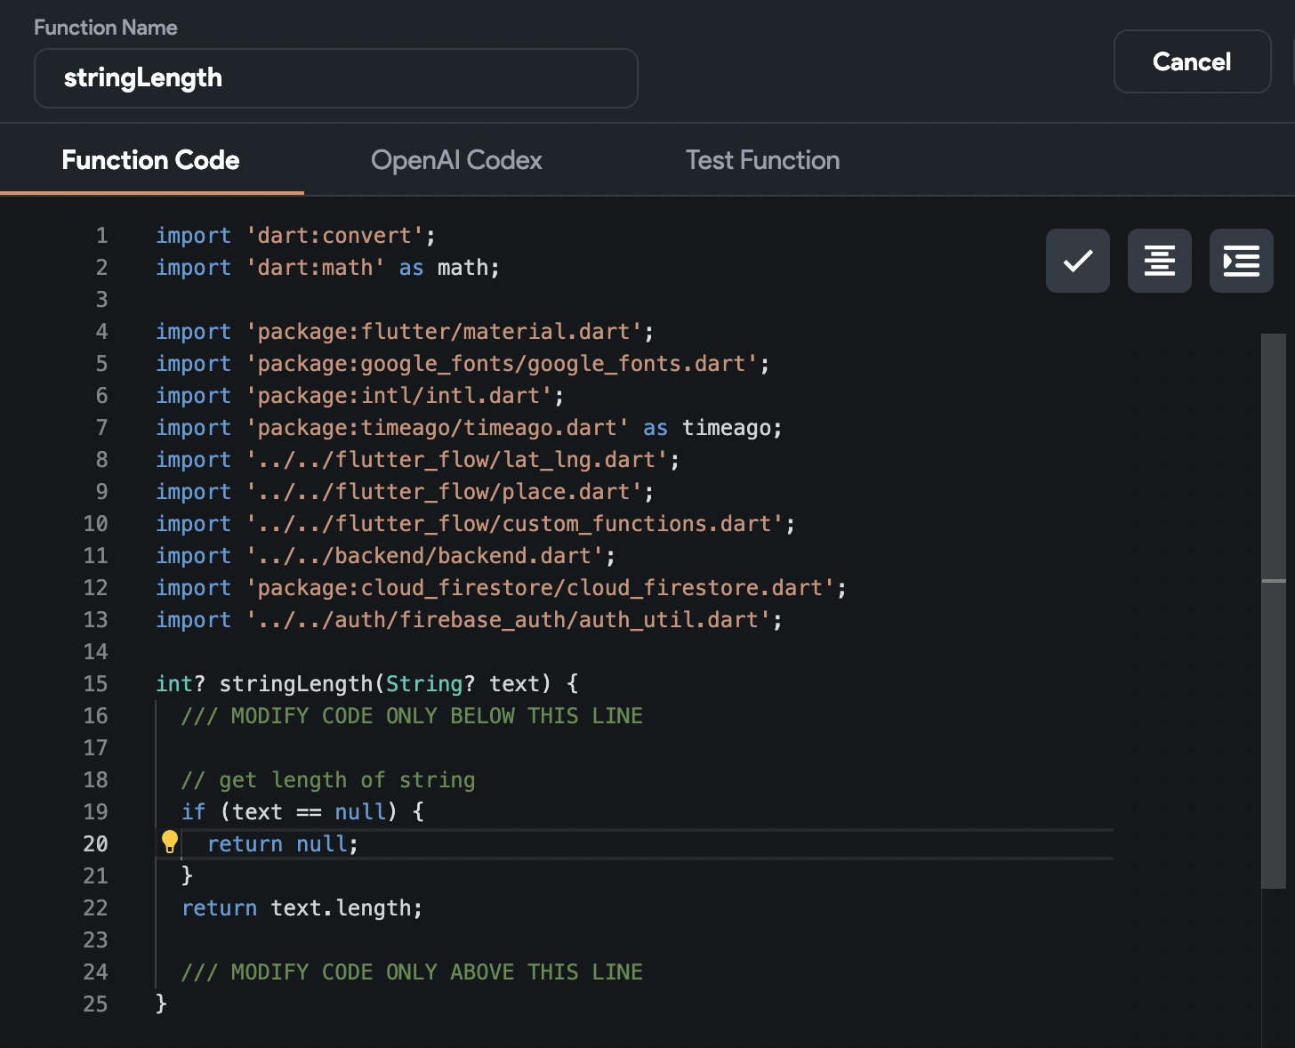
Task: Click the custom_functions.dart import string
Action: tap(515, 524)
